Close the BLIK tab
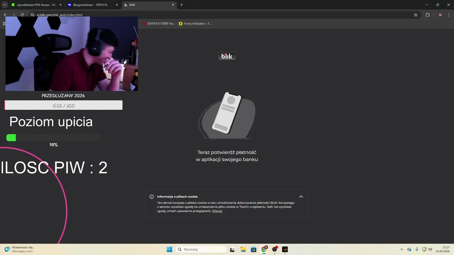This screenshot has height=255, width=454. point(173,5)
